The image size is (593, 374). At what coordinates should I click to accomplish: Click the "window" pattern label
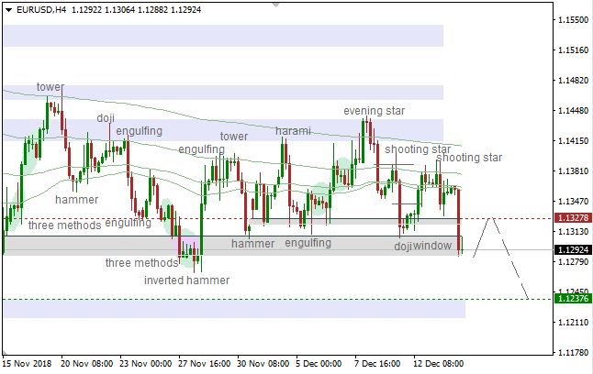tap(432, 246)
